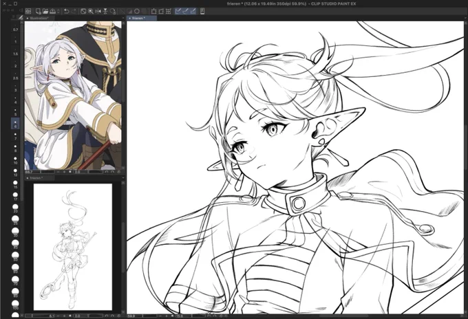Choose brush size 0.7

[15, 28]
